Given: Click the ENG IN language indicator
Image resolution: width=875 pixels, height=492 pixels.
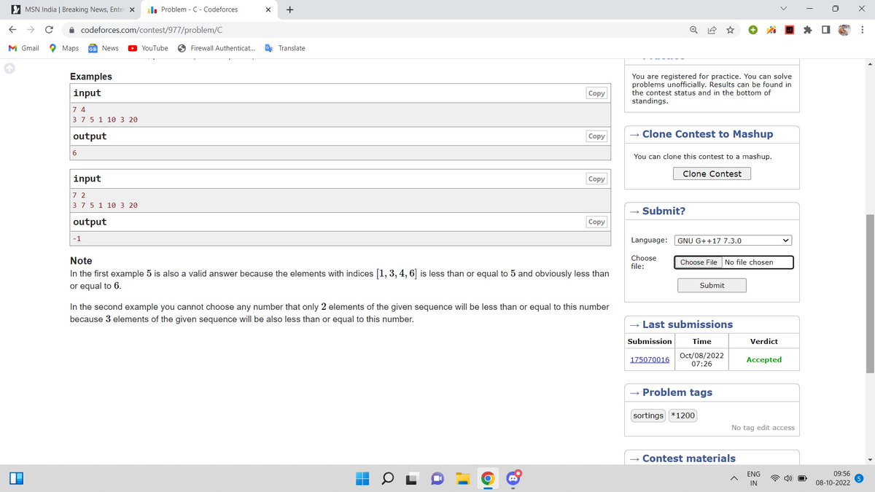Looking at the screenshot, I should (753, 479).
